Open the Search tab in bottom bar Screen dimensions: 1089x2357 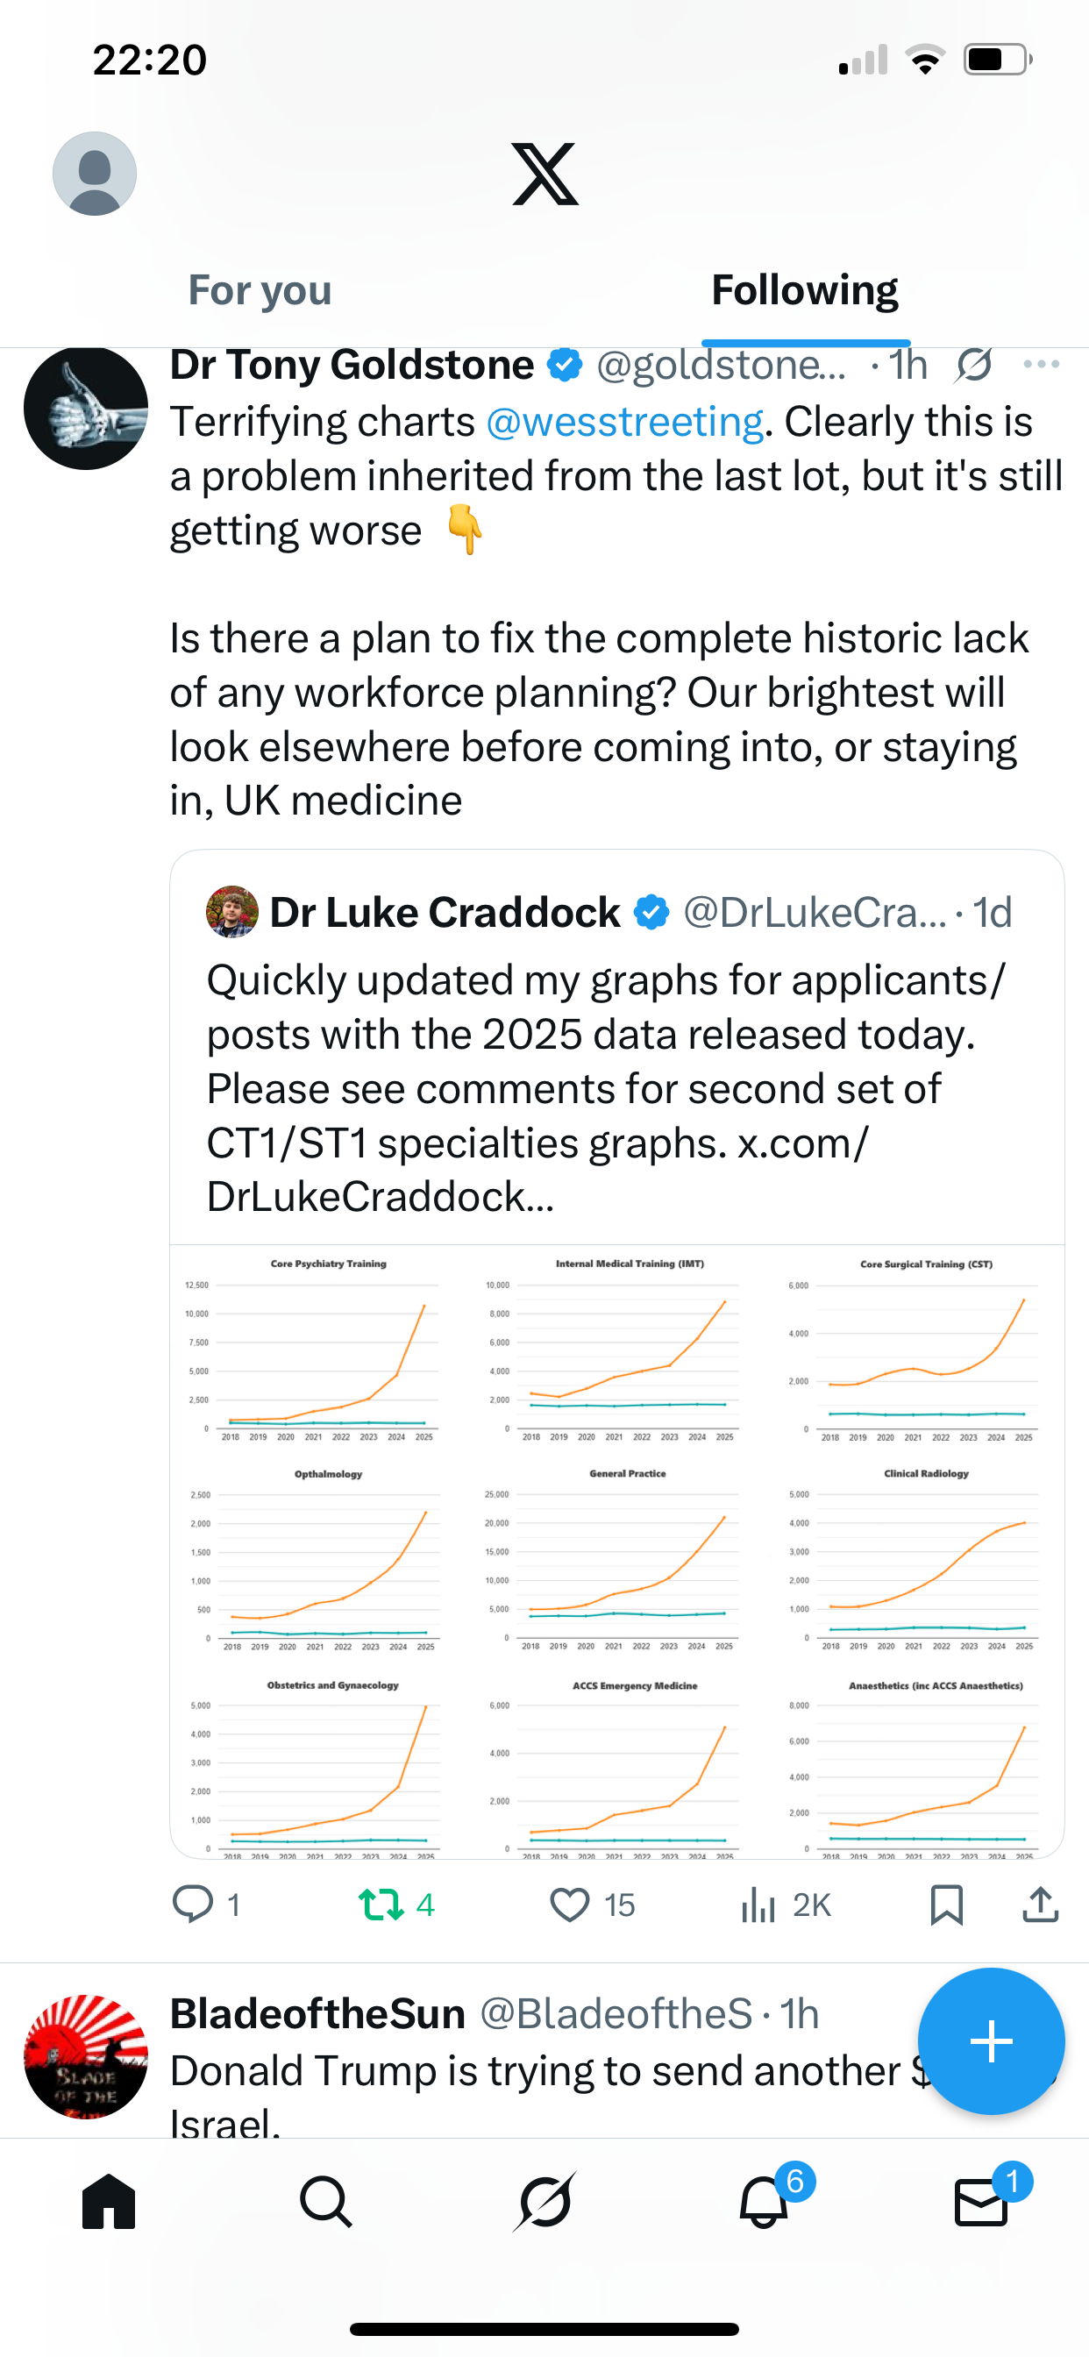(x=326, y=2203)
